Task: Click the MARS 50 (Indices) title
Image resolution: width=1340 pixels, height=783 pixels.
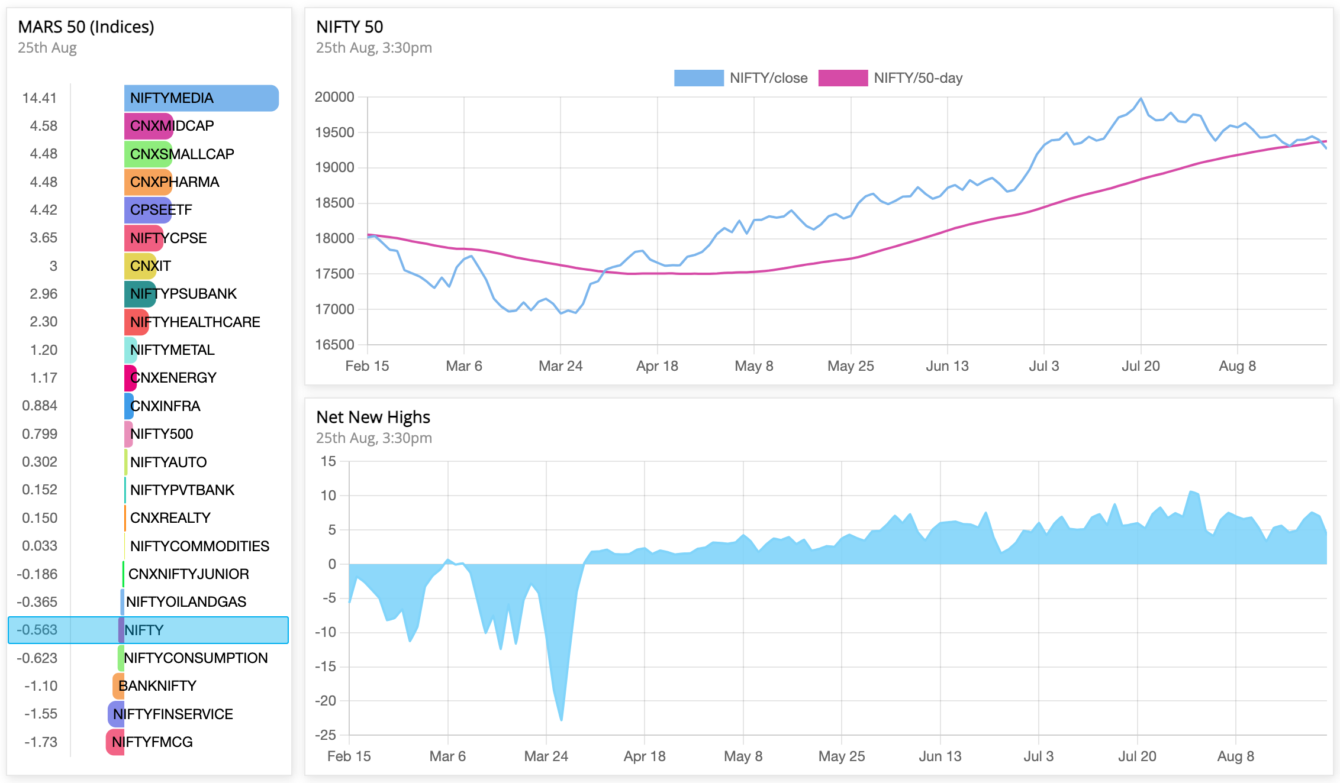Action: click(86, 27)
